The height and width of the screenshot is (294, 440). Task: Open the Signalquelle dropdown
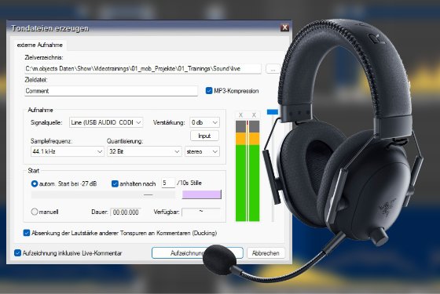click(x=106, y=122)
